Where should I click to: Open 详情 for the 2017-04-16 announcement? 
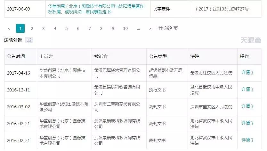[x=247, y=73]
